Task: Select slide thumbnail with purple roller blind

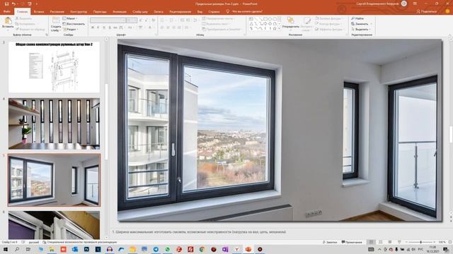Action: [x=54, y=225]
